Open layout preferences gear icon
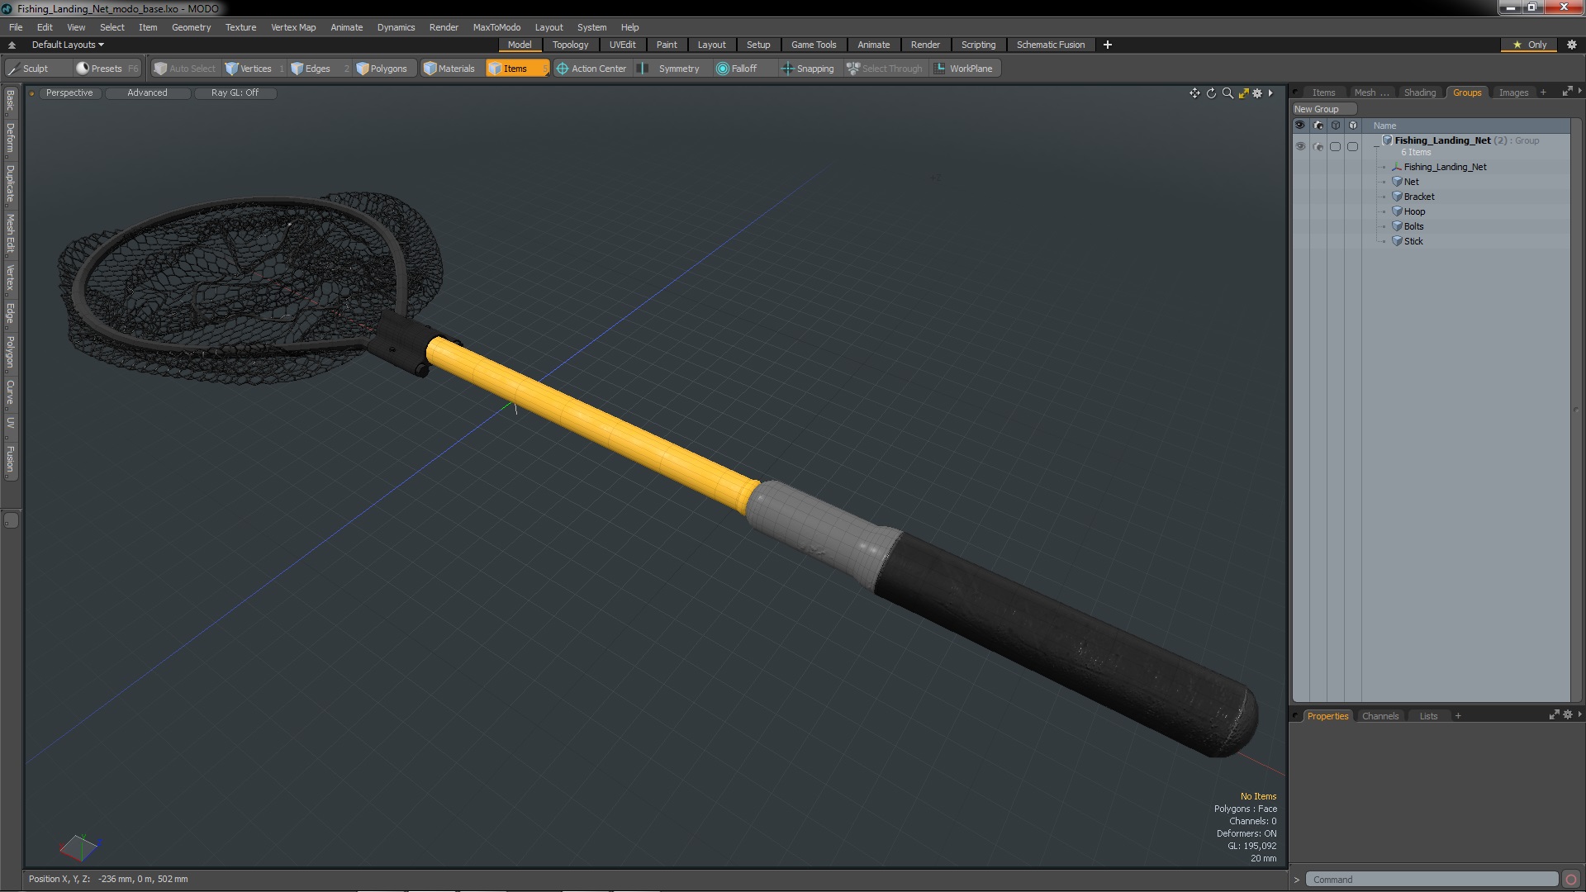1586x892 pixels. [1571, 45]
